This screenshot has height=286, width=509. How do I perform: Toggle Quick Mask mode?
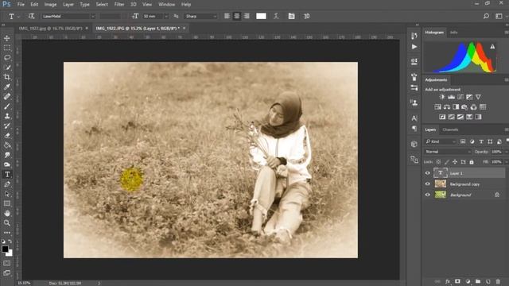coord(7,263)
